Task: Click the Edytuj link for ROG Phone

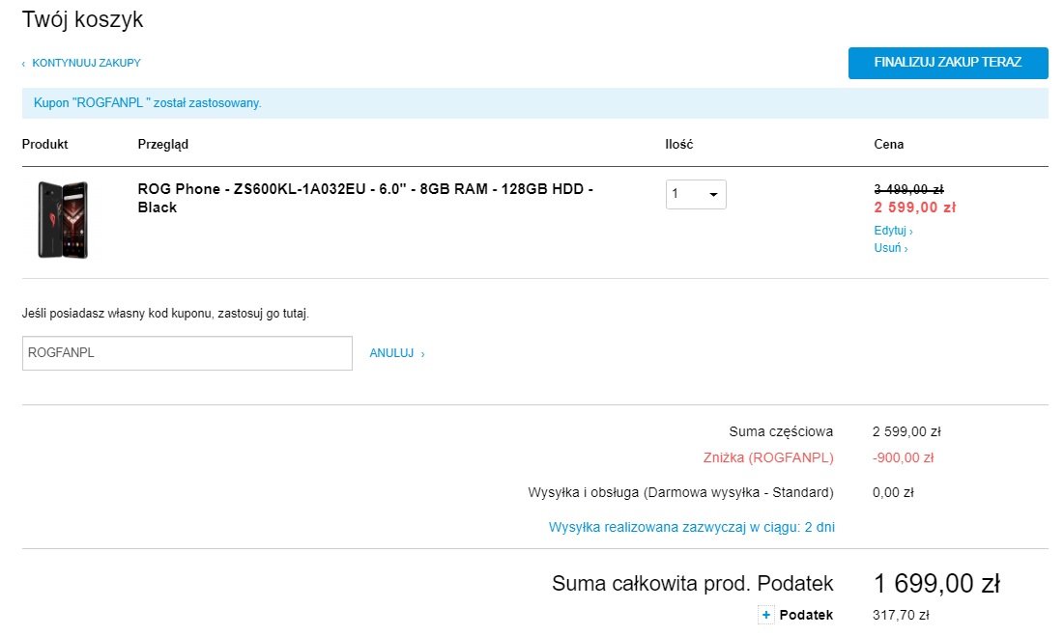Action: tap(893, 231)
